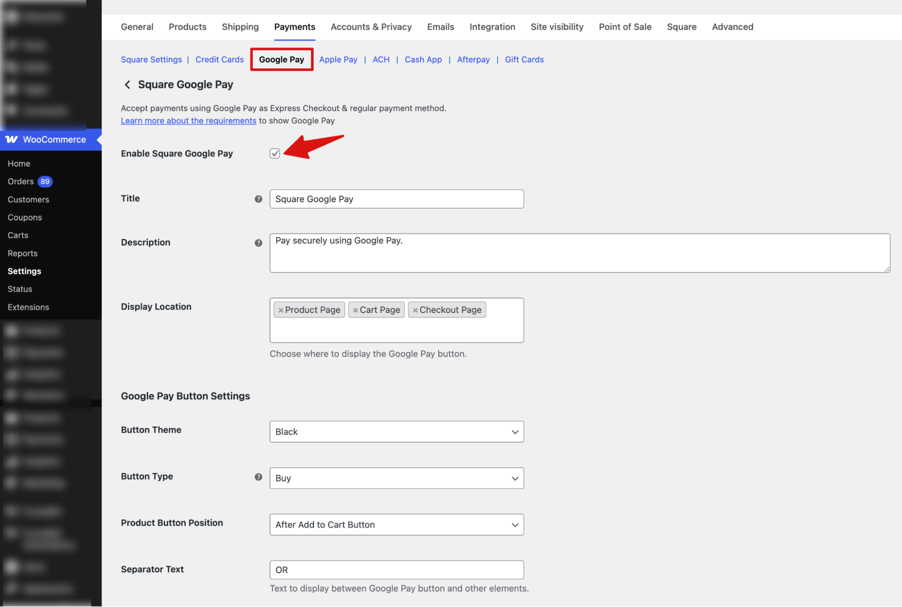This screenshot has height=607, width=902.
Task: Open the Button Type dropdown
Action: pyautogui.click(x=397, y=478)
